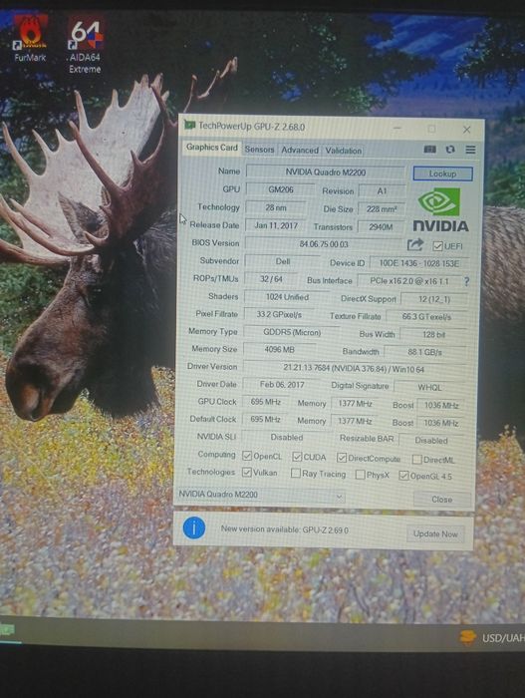Click the GPU-Z refresh icon

450,150
